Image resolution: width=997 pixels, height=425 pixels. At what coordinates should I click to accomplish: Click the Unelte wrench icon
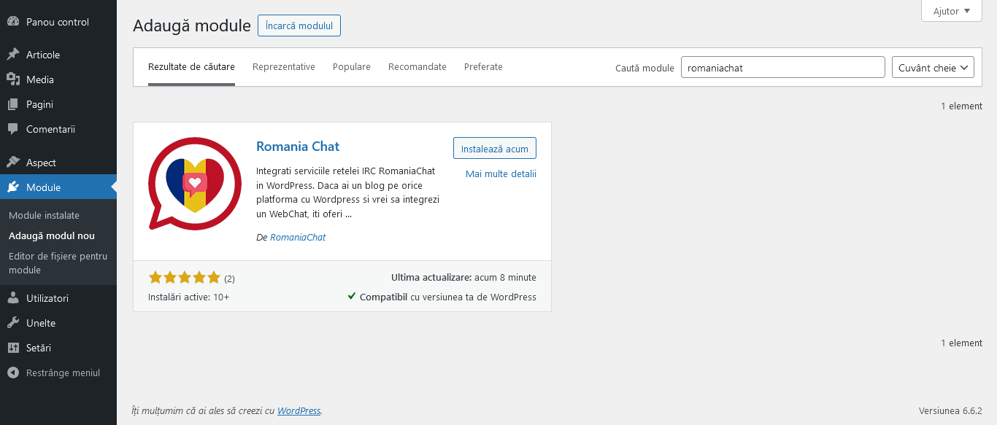coord(13,323)
